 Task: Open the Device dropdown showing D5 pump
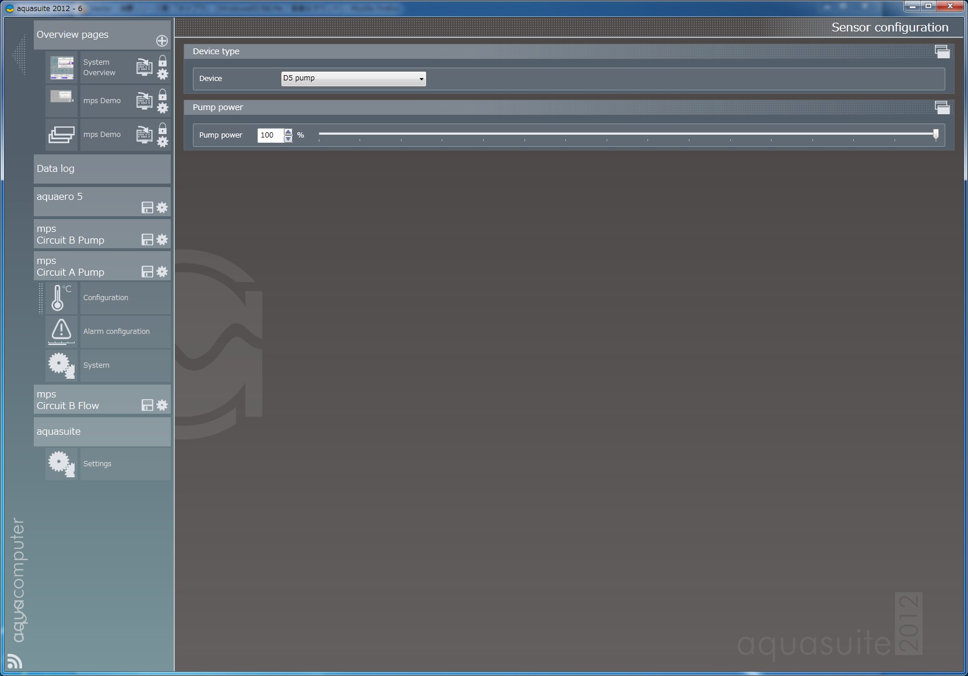[354, 79]
